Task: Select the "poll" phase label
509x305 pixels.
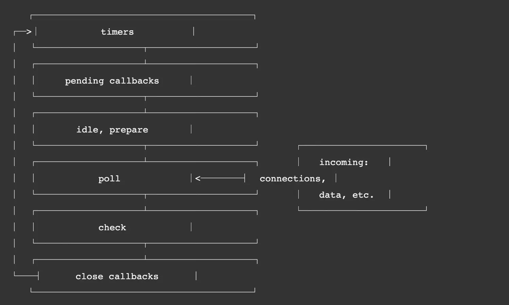Action: pyautogui.click(x=109, y=179)
